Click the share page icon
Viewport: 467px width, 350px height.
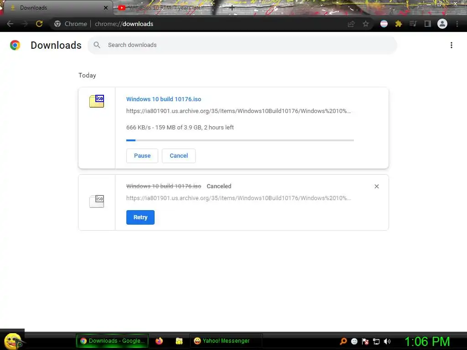tap(351, 24)
